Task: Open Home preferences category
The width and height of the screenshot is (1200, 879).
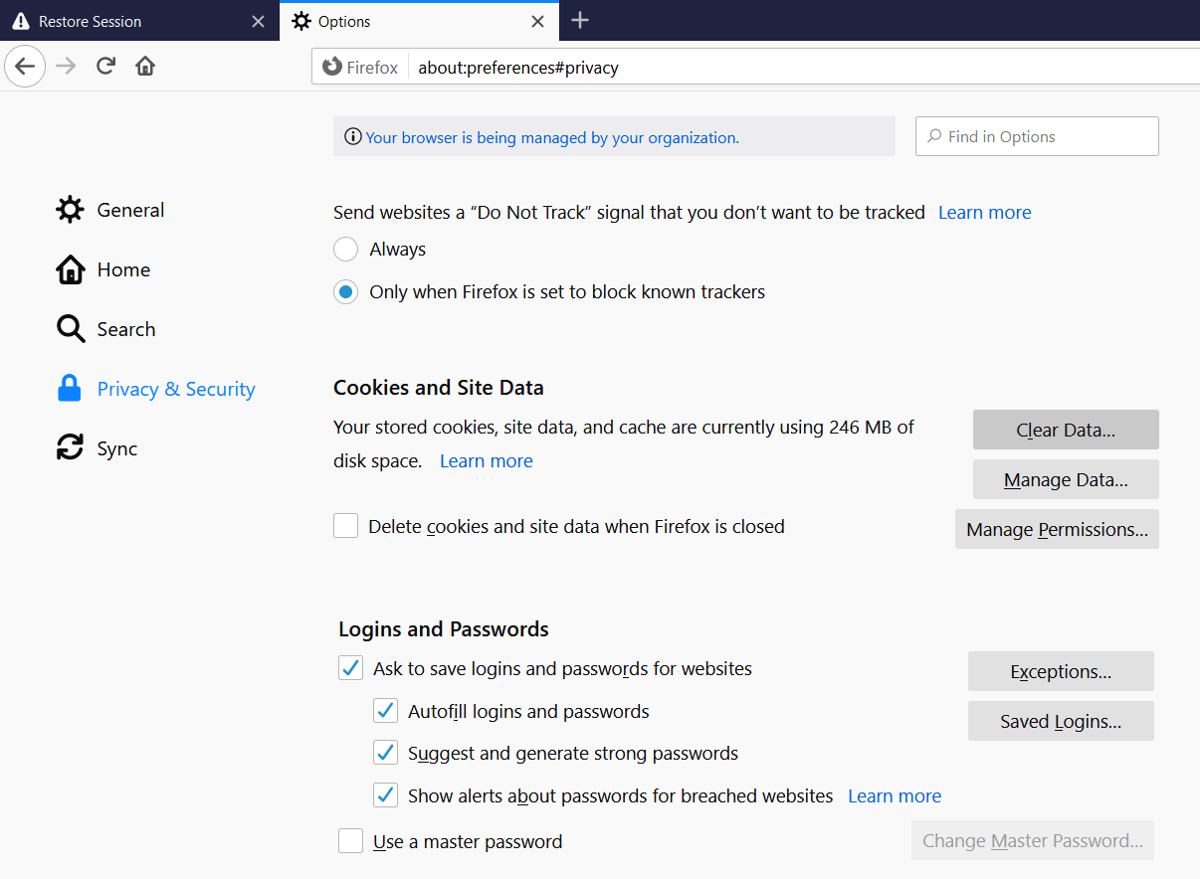Action: pos(103,269)
